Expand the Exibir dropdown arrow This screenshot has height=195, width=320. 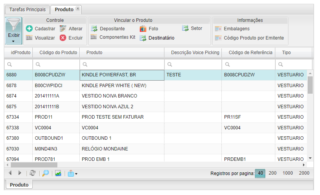(13, 41)
